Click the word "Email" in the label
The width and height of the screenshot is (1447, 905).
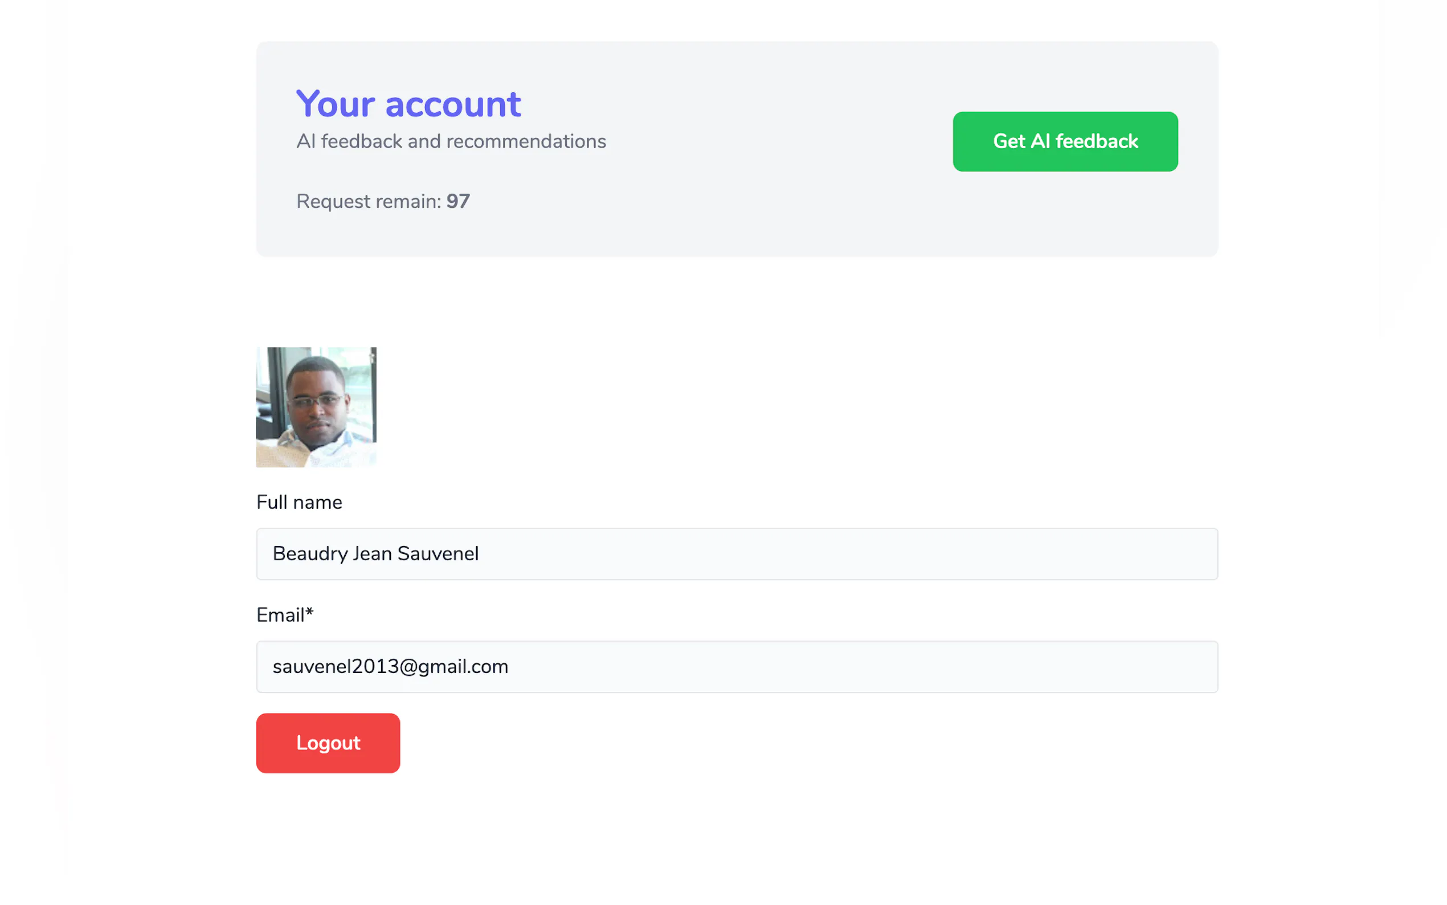tap(280, 615)
